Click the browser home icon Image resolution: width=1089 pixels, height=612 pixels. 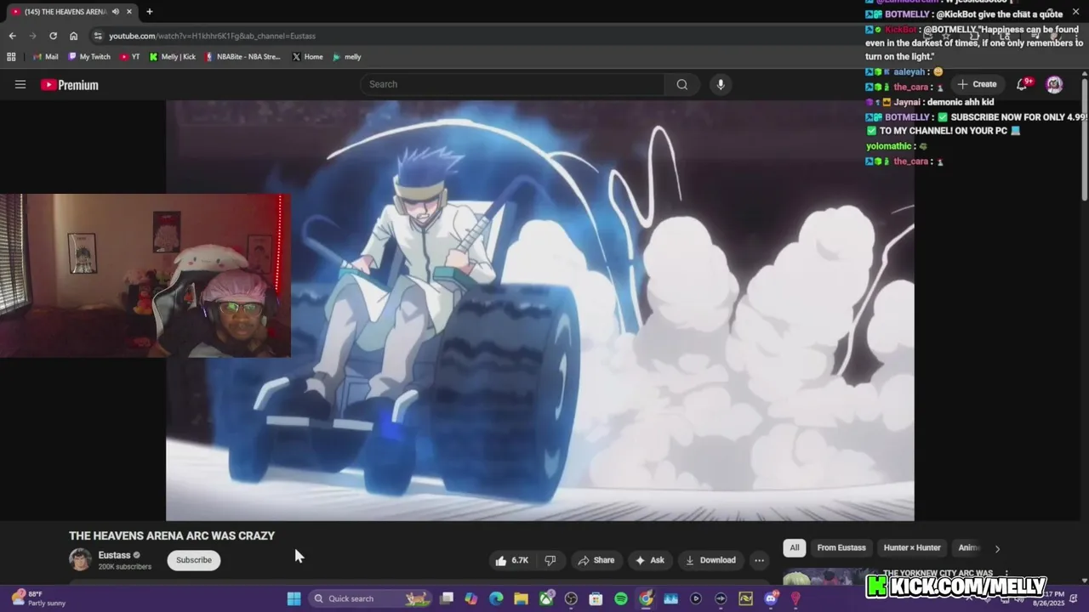coord(74,36)
